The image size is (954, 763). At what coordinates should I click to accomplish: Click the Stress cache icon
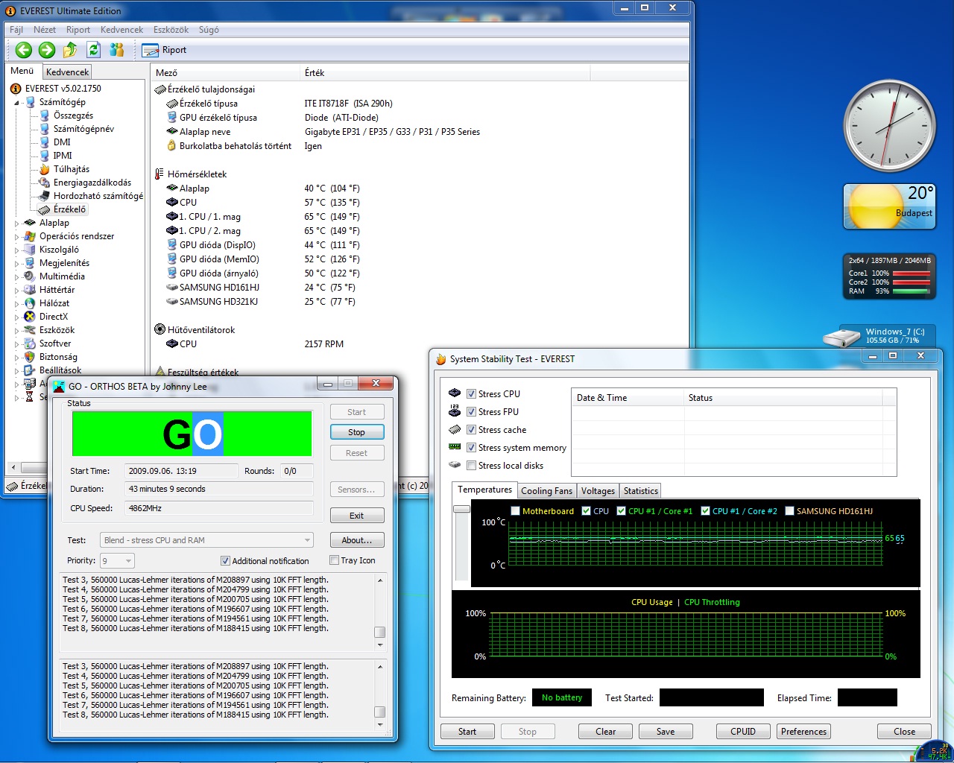coord(455,429)
